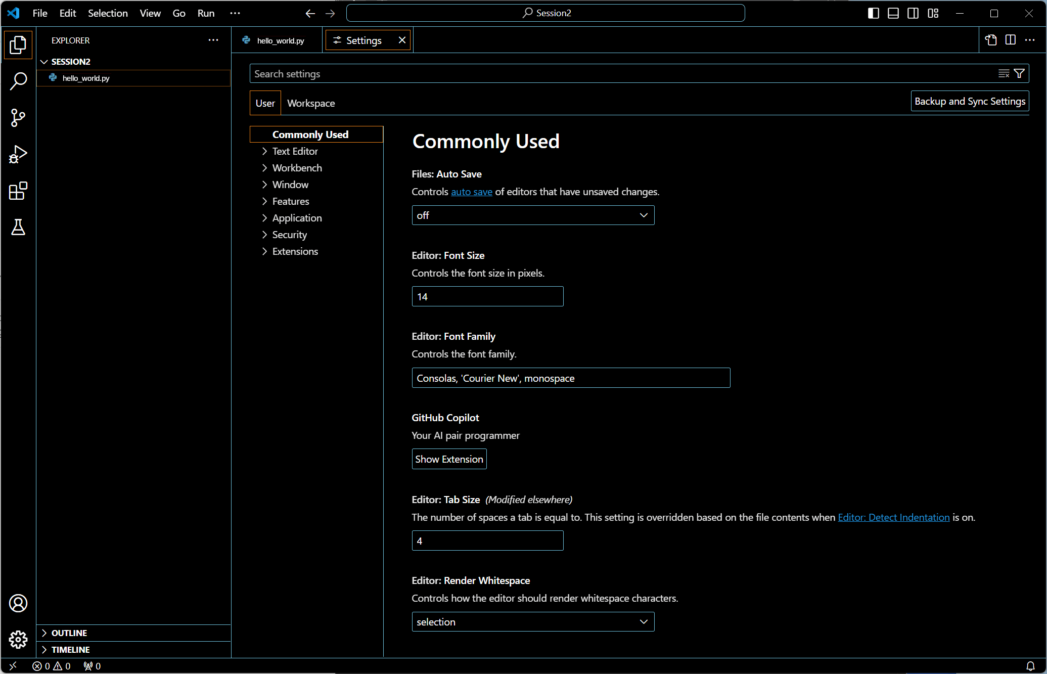
Task: Click the Editor: Detect Indentation link
Action: 893,517
